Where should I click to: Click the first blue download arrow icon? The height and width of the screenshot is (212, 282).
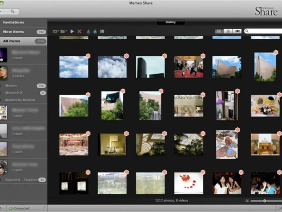(88, 31)
